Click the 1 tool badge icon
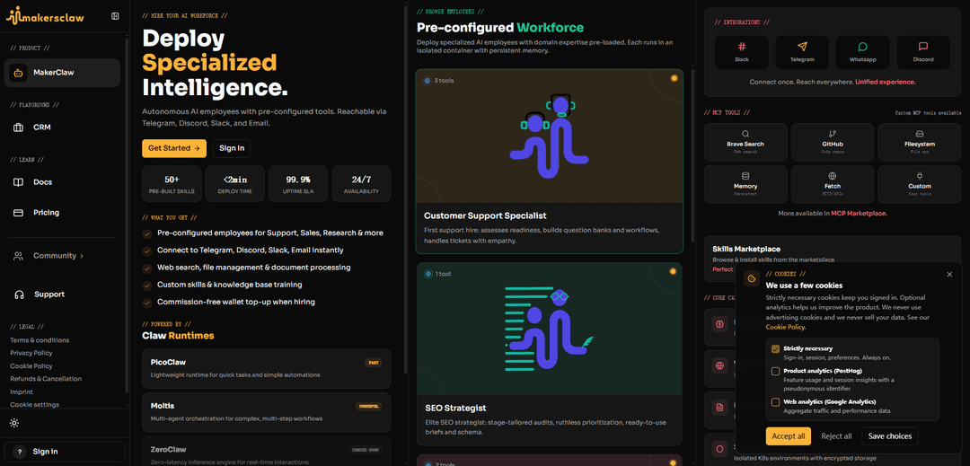Viewport: 970px width, 466px height. coord(427,273)
